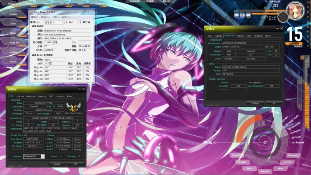Image resolution: width=311 pixels, height=175 pixels.
Task: Click OK in the left CPU-Z window
Action: click(x=76, y=164)
